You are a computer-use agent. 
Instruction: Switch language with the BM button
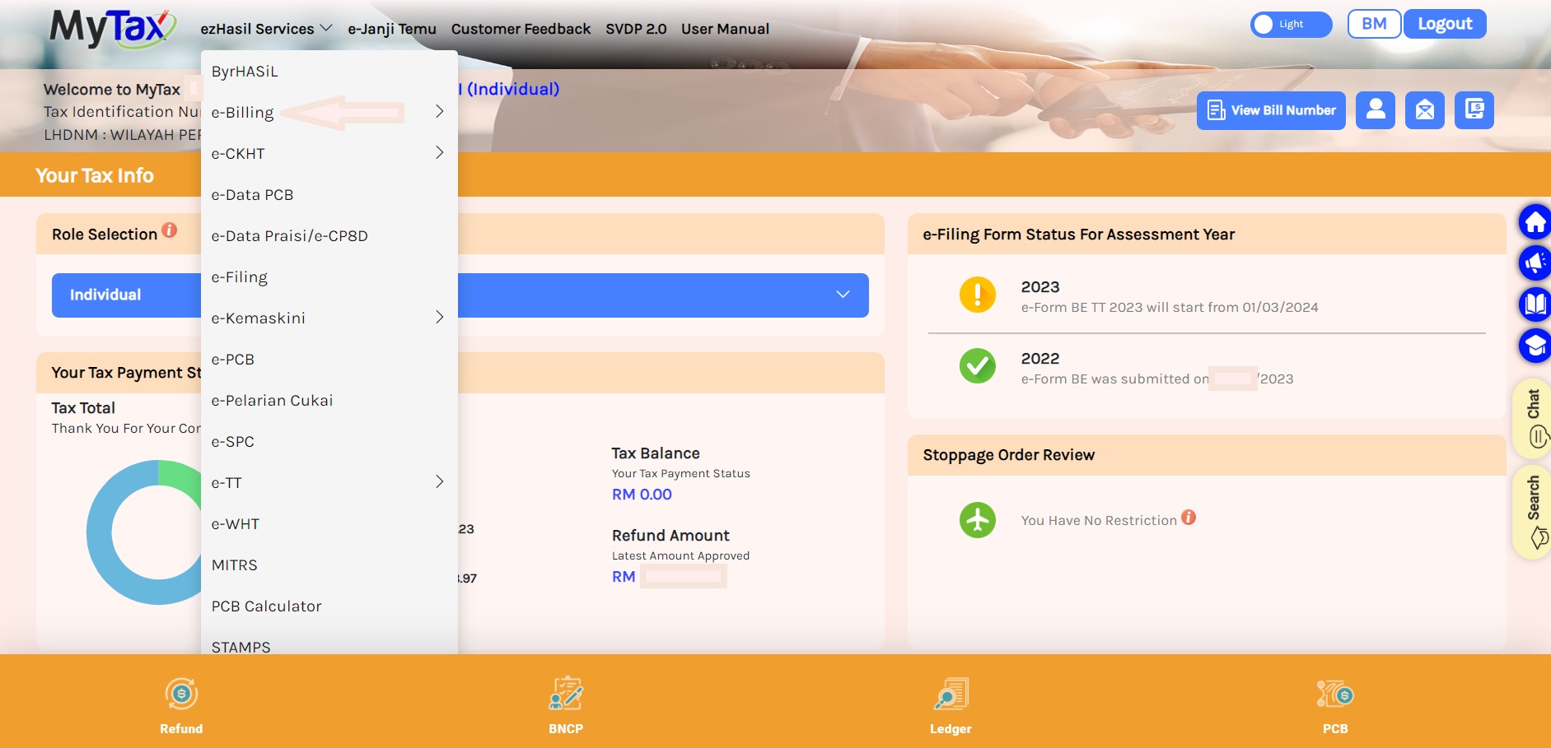tap(1373, 24)
